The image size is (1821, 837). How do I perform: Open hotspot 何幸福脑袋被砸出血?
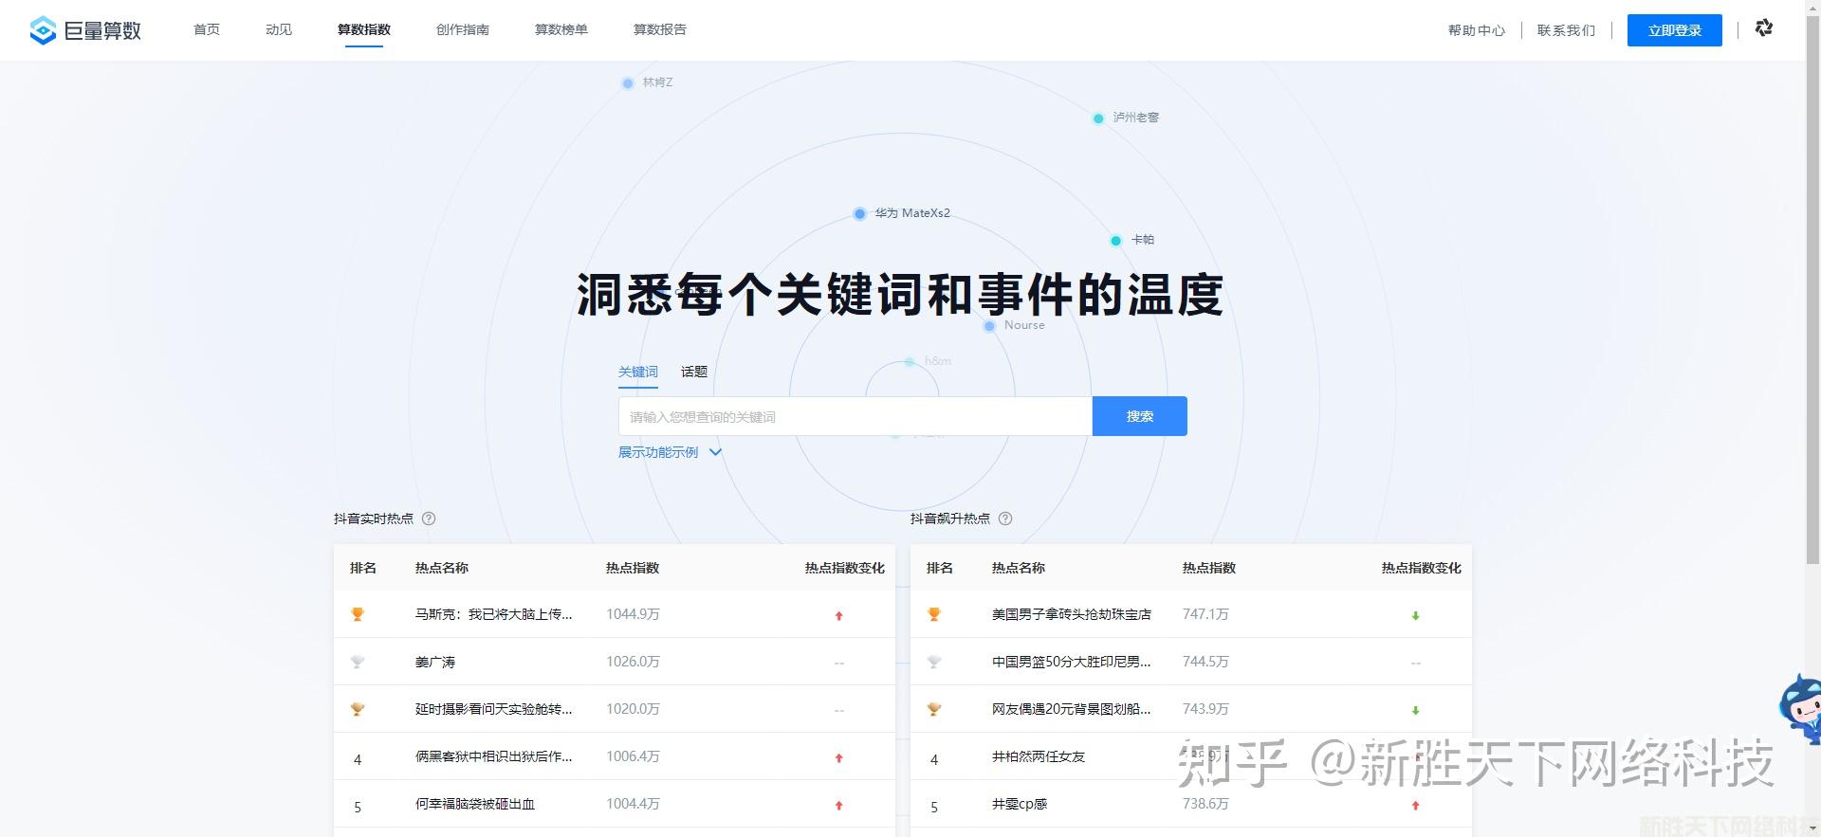(475, 804)
